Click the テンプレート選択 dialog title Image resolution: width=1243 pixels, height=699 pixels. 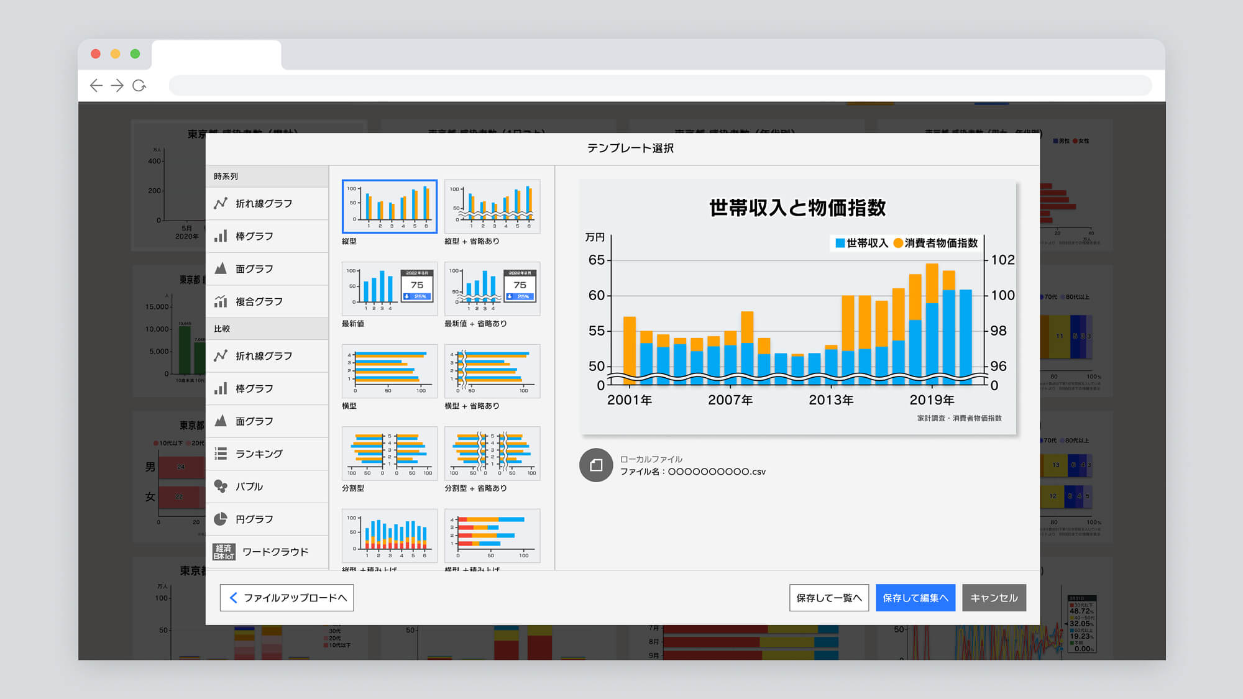tap(630, 148)
